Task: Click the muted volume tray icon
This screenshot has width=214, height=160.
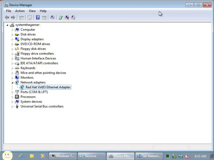Action: pos(187,156)
